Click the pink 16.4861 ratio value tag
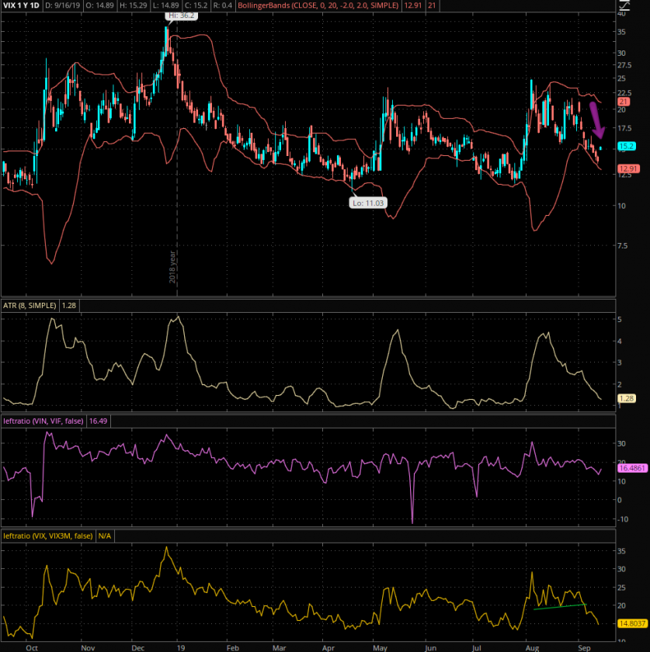Viewport: 650px width, 652px height. pyautogui.click(x=632, y=469)
